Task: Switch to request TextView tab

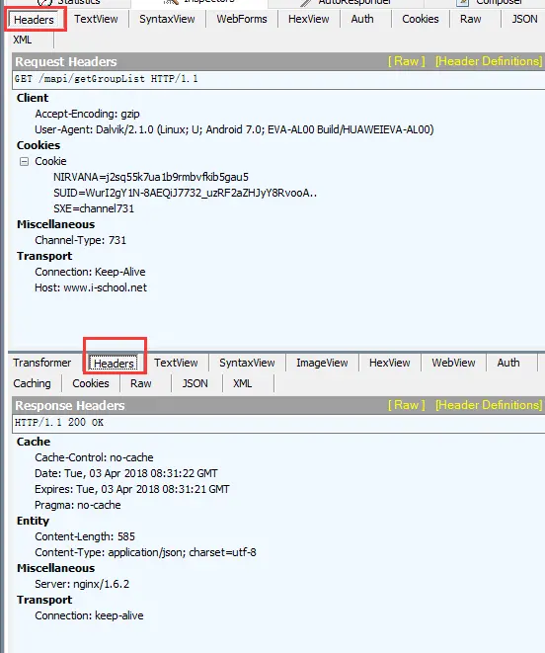Action: click(96, 19)
